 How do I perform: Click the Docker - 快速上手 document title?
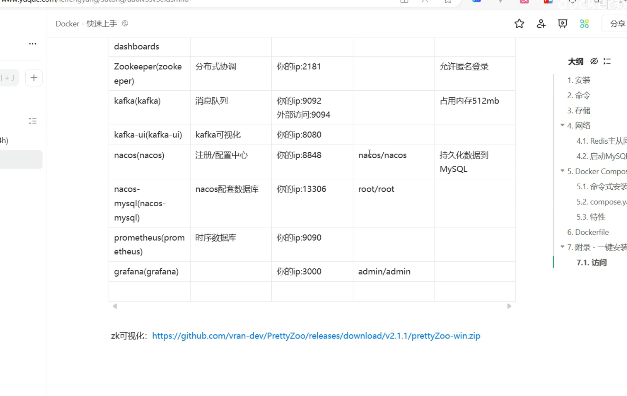[x=86, y=24]
